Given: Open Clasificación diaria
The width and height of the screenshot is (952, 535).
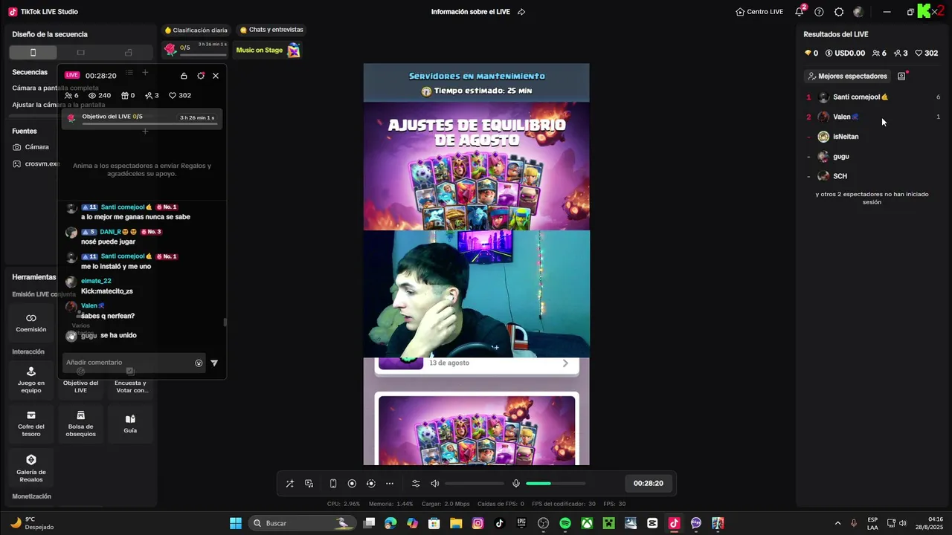Looking at the screenshot, I should [x=196, y=30].
